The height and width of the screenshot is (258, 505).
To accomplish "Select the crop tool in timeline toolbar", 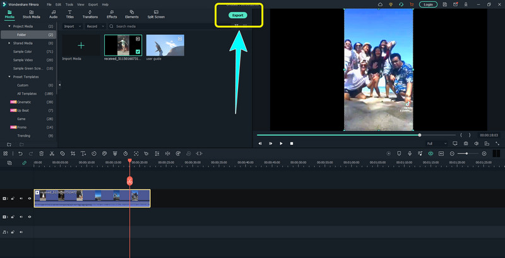I will point(73,154).
